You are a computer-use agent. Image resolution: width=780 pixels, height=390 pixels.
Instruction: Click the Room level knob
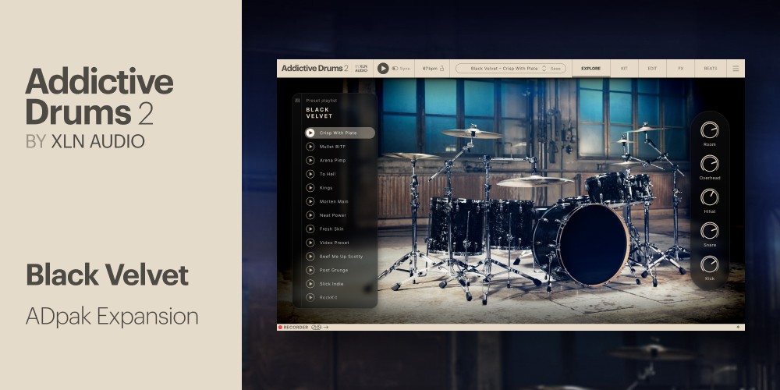[x=709, y=130]
